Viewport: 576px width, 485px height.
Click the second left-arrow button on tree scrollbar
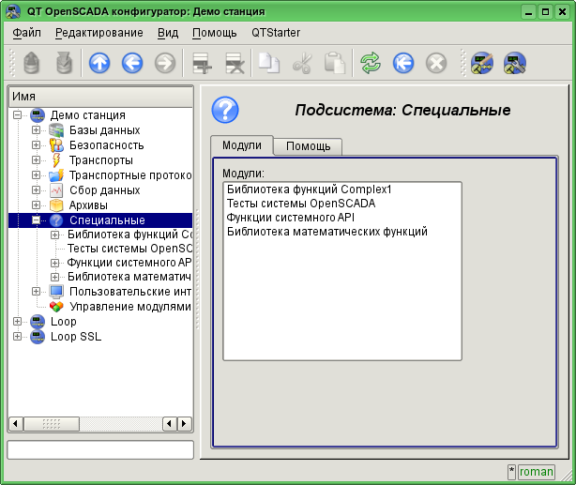coord(170,424)
